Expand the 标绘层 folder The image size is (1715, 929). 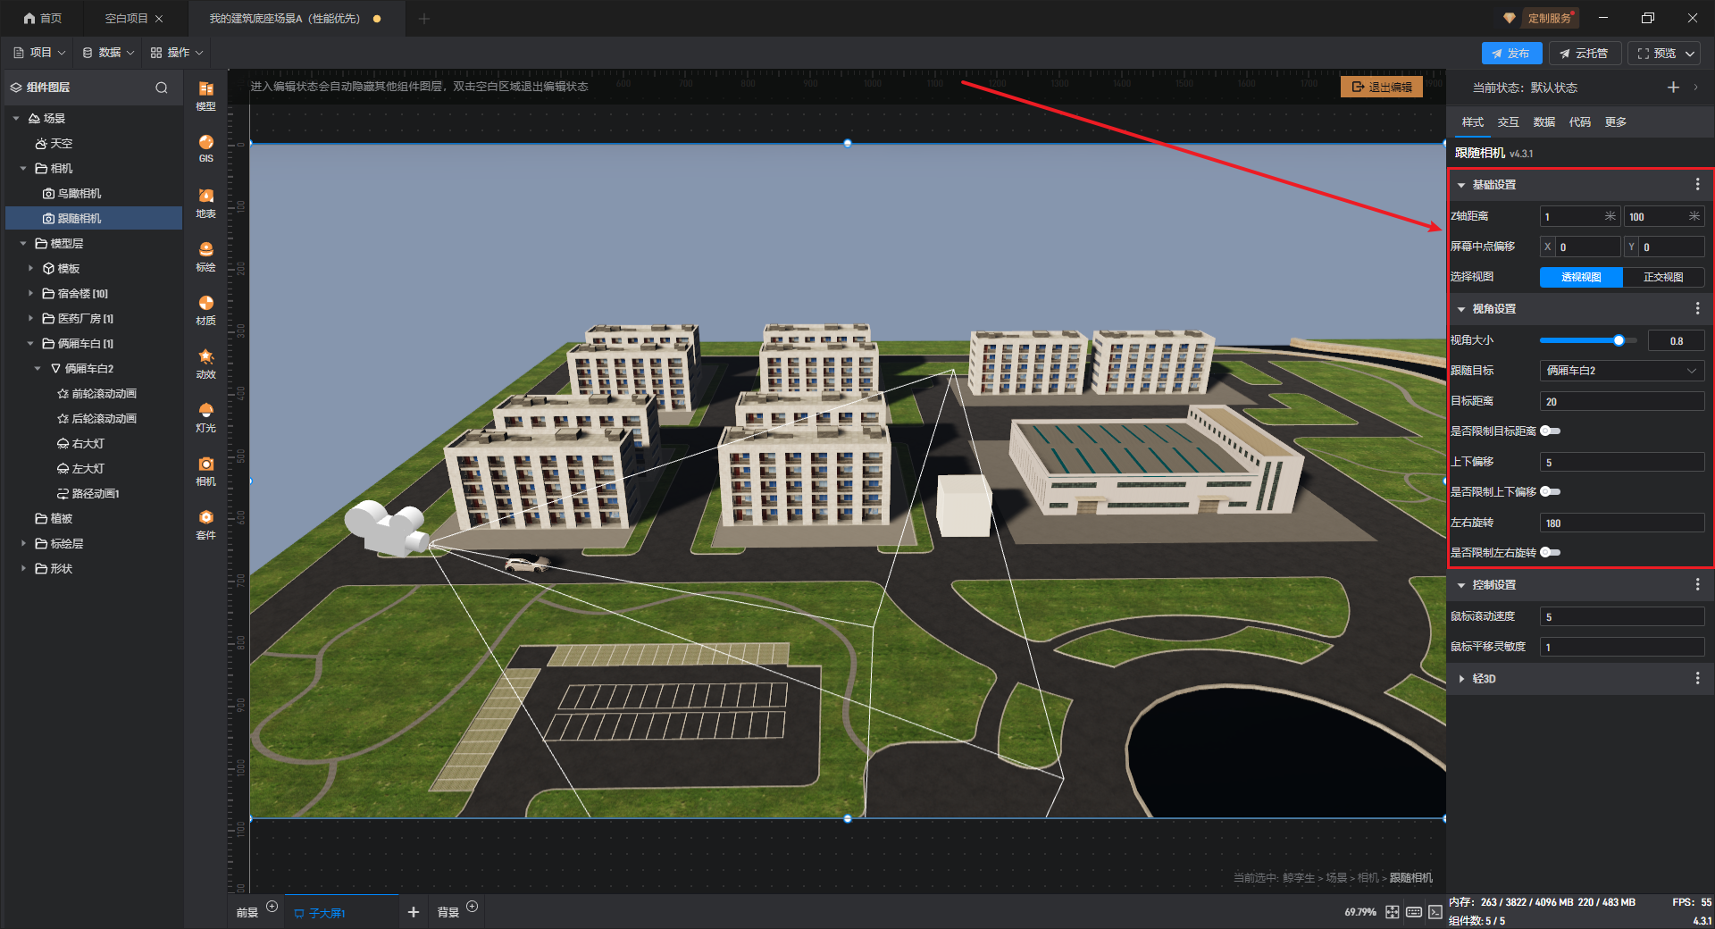[x=23, y=543]
